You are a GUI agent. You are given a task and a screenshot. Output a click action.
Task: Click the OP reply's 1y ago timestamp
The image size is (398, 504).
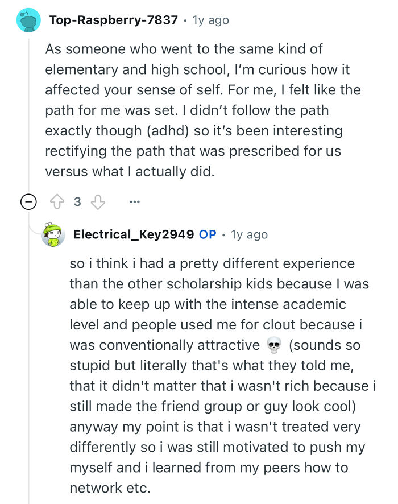249,234
